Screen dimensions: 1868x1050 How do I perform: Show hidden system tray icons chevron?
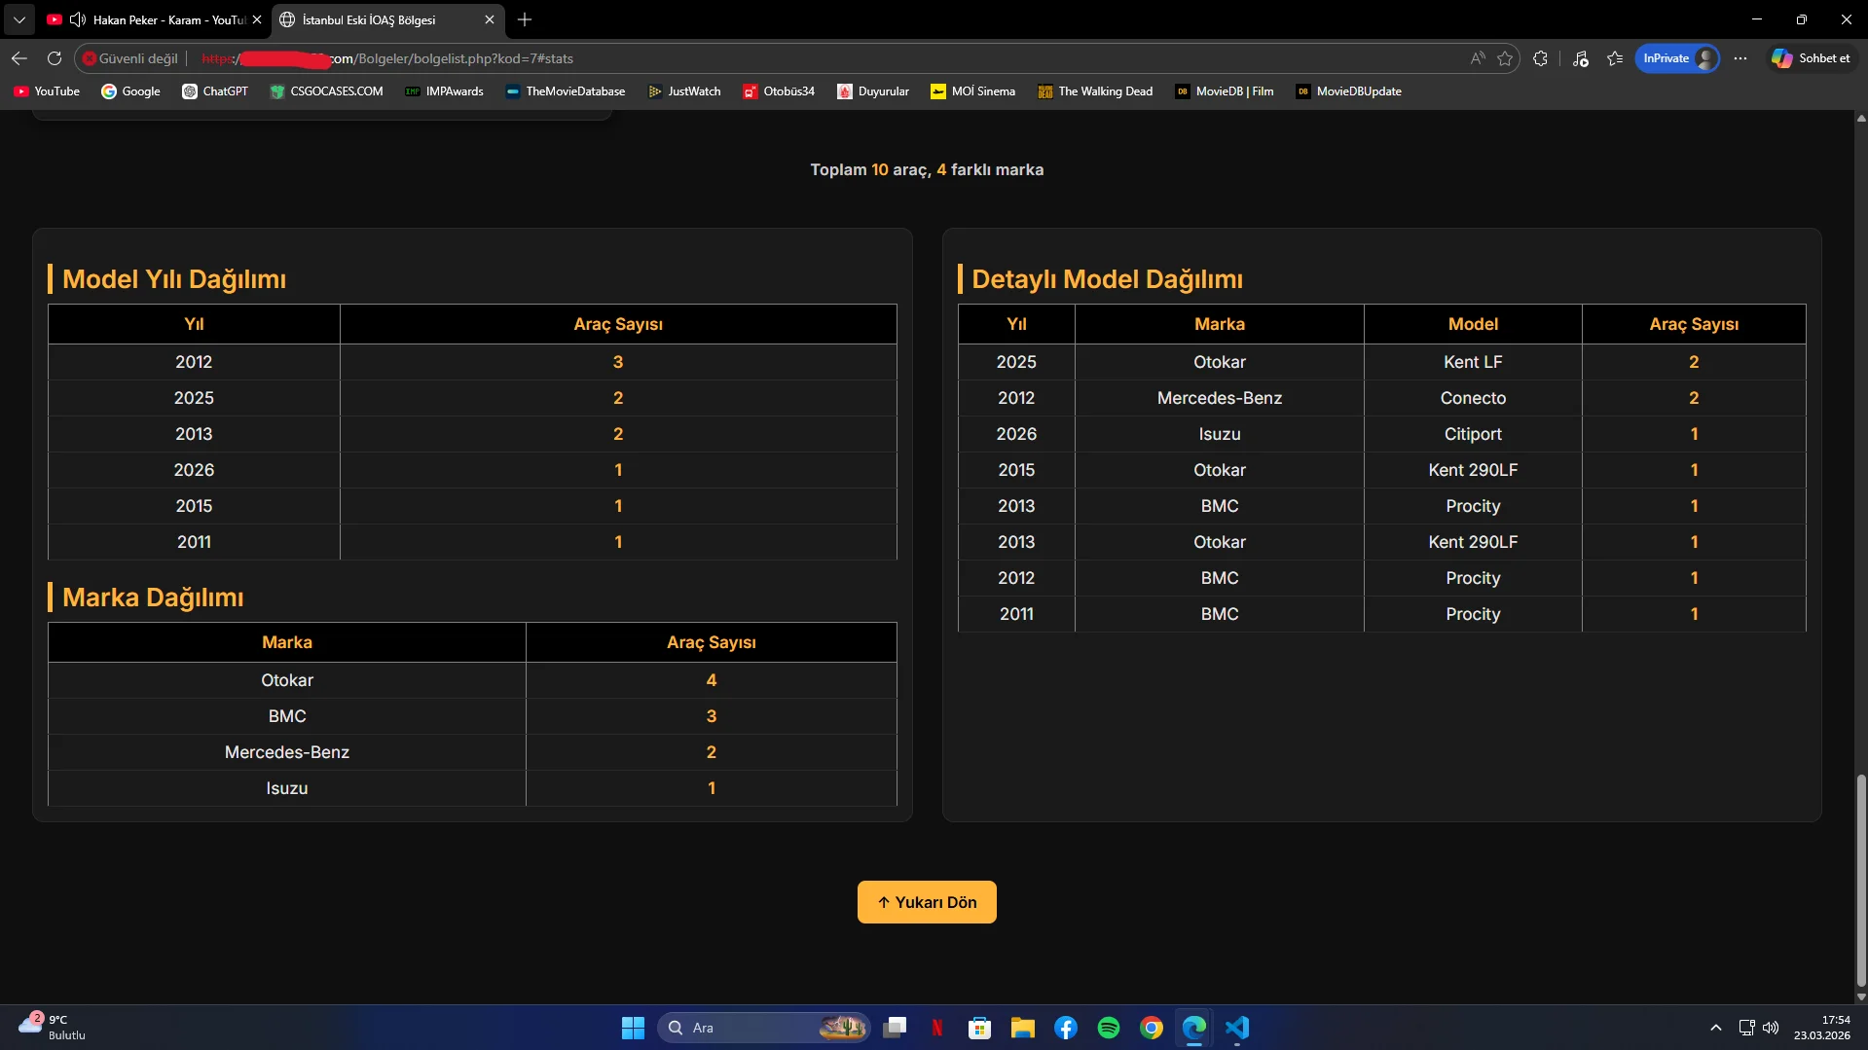1715,1028
